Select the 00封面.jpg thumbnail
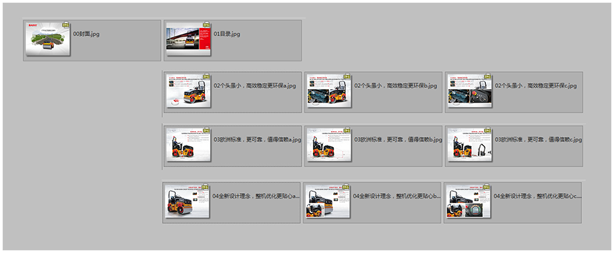614x253 pixels. [48, 39]
